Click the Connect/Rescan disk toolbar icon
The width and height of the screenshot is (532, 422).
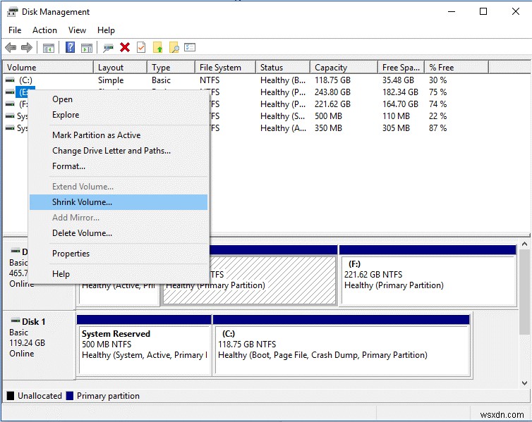point(108,48)
